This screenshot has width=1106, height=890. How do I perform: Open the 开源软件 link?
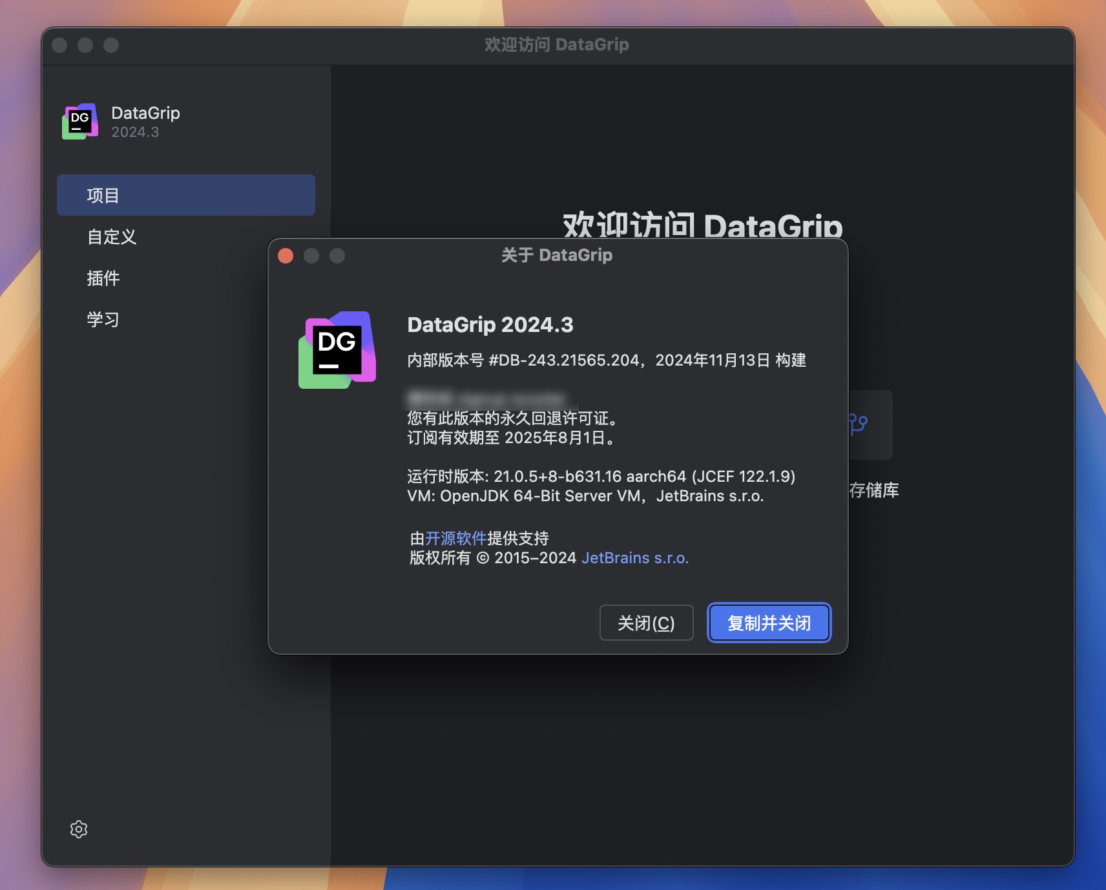click(x=456, y=539)
